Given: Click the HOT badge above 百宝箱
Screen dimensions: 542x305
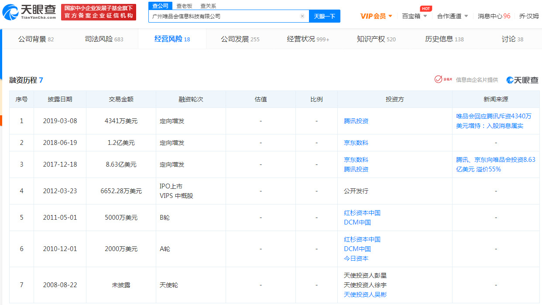Looking at the screenshot, I should 426,8.
